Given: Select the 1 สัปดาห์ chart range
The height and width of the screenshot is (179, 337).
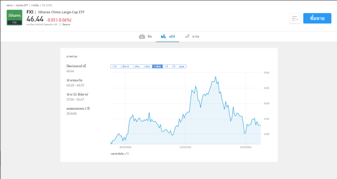Looking at the screenshot, I should 125,66.
